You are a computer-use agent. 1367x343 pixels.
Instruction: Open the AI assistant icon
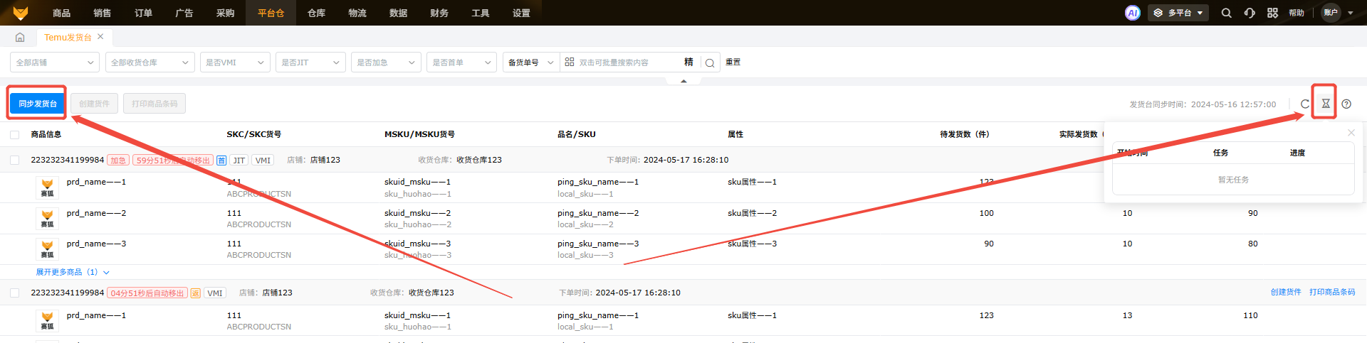coord(1132,13)
